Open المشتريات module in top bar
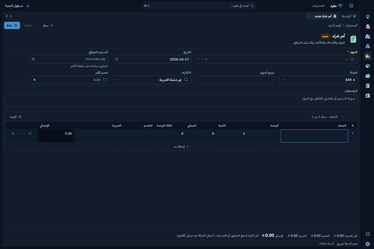This screenshot has width=374, height=249. coord(318,6)
